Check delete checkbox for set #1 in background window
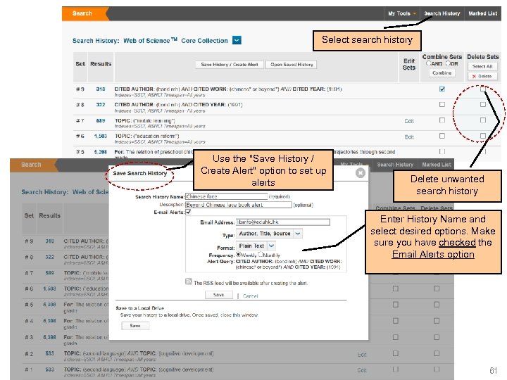This screenshot has height=380, width=507. 437,369
